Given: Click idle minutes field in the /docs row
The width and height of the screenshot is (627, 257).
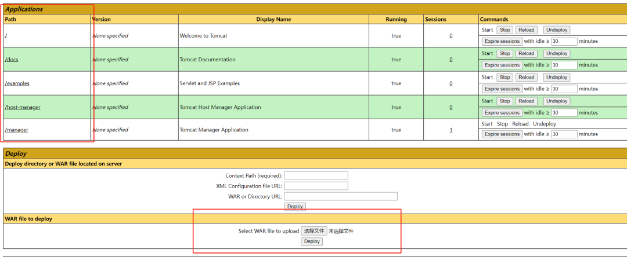Looking at the screenshot, I should tap(564, 65).
